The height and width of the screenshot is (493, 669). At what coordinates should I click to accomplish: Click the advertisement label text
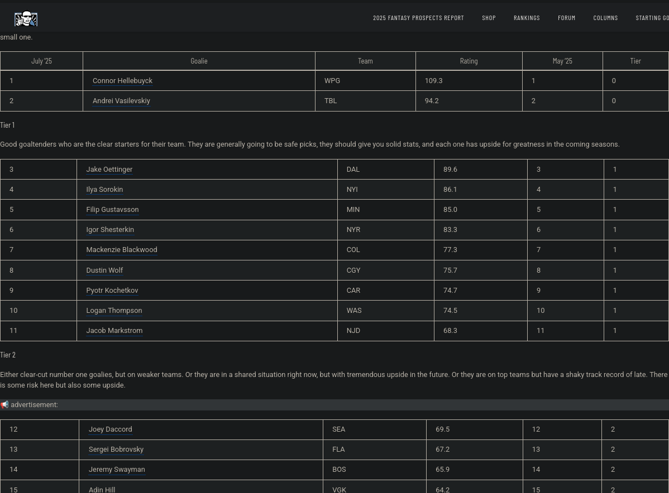coord(34,404)
